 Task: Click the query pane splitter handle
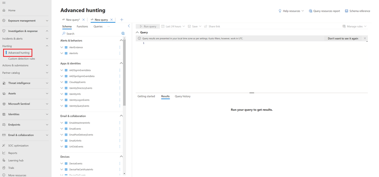coord(252,93)
